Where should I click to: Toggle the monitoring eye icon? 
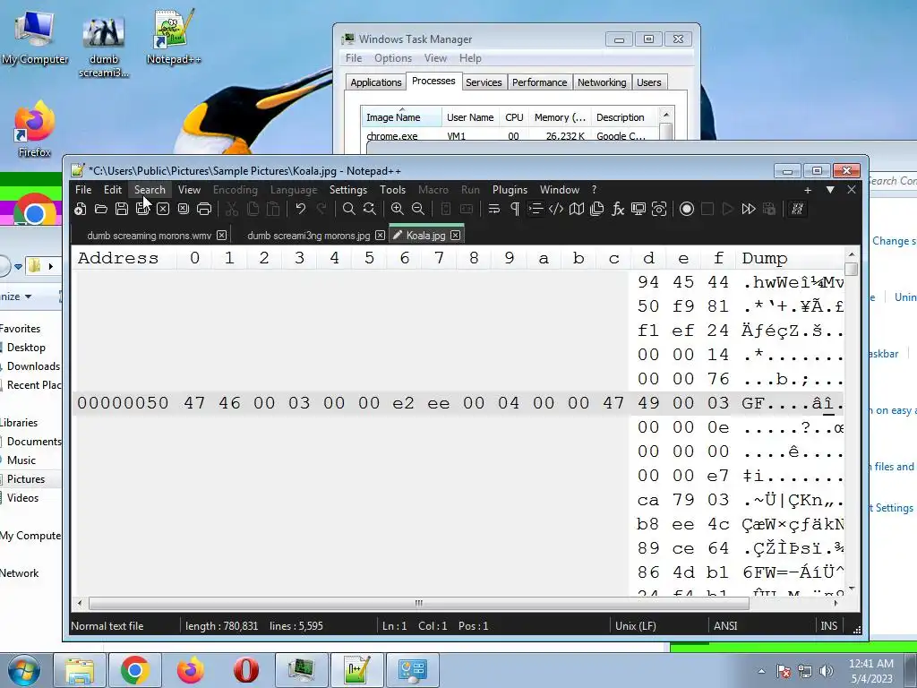(659, 209)
